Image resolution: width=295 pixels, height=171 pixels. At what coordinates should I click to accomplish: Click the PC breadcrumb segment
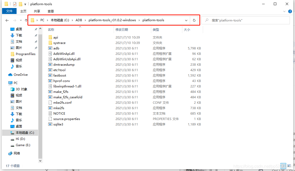[x=42, y=20]
